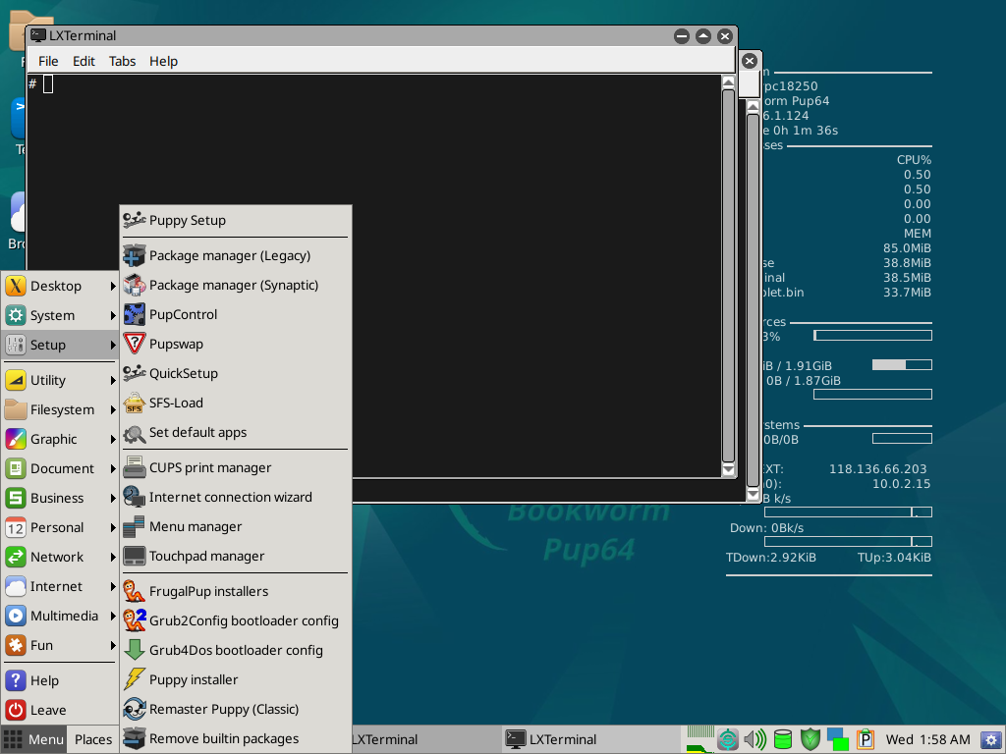Start Internet connection wizard

click(x=236, y=497)
